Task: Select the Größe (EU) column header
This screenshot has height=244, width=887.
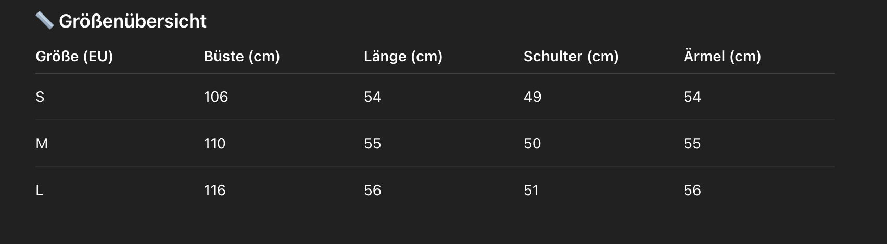Action: 74,56
